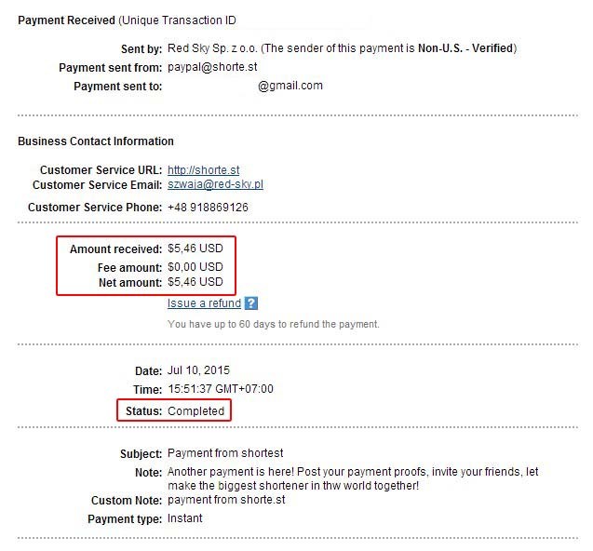The image size is (593, 551).
Task: Click the customer service phone number +48 918869126
Action: 208,208
